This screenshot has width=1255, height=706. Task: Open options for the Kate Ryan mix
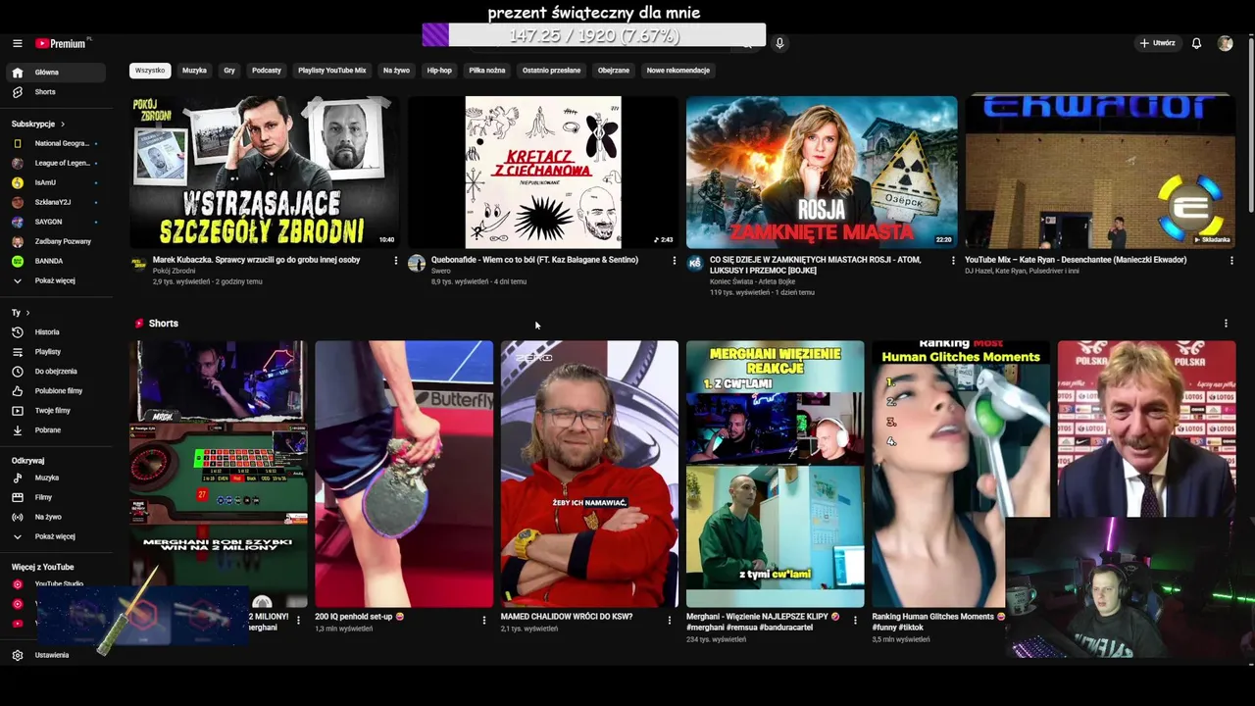pyautogui.click(x=1231, y=261)
